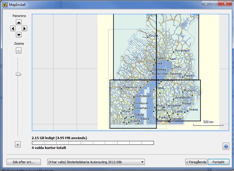
Task: Click the storage usage progress bar
Action: [x=93, y=143]
